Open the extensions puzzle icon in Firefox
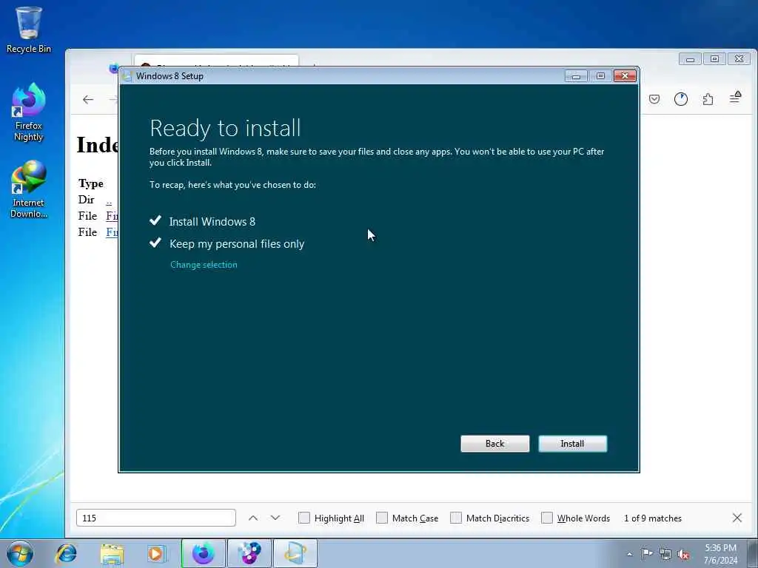 (x=708, y=99)
